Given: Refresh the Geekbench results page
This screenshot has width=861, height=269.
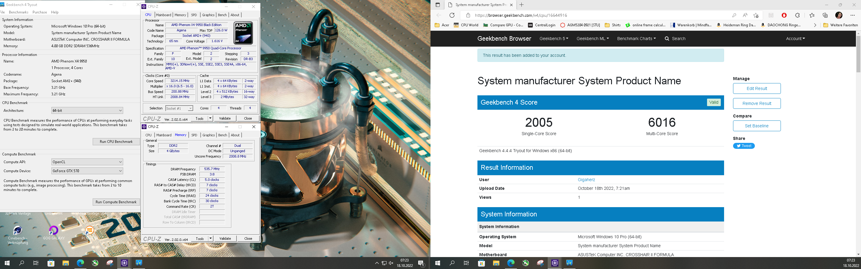Looking at the screenshot, I should pyautogui.click(x=452, y=15).
